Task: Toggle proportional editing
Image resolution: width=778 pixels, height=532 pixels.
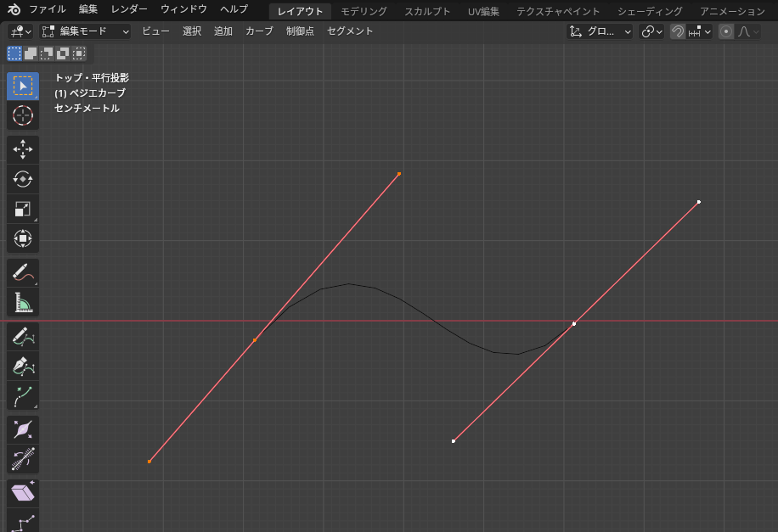Action: point(726,31)
